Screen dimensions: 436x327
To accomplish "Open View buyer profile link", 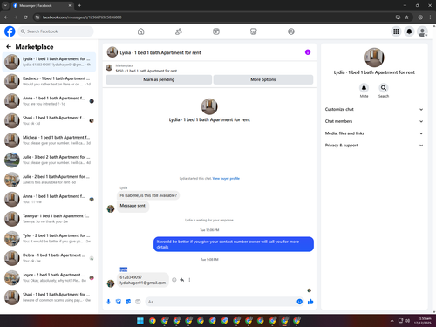I will tap(226, 178).
